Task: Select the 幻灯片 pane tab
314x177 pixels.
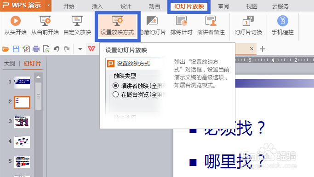Action: (x=32, y=64)
